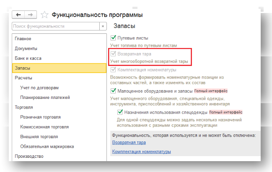Toggle Малоценное оборудование и запасы checkbox
The image size is (272, 172).
[x=113, y=91]
